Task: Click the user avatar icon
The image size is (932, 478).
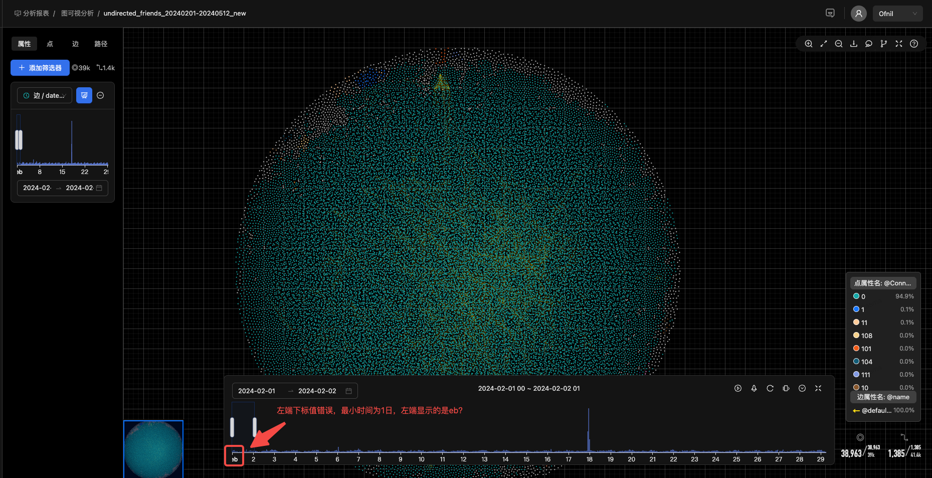Action: pyautogui.click(x=859, y=14)
